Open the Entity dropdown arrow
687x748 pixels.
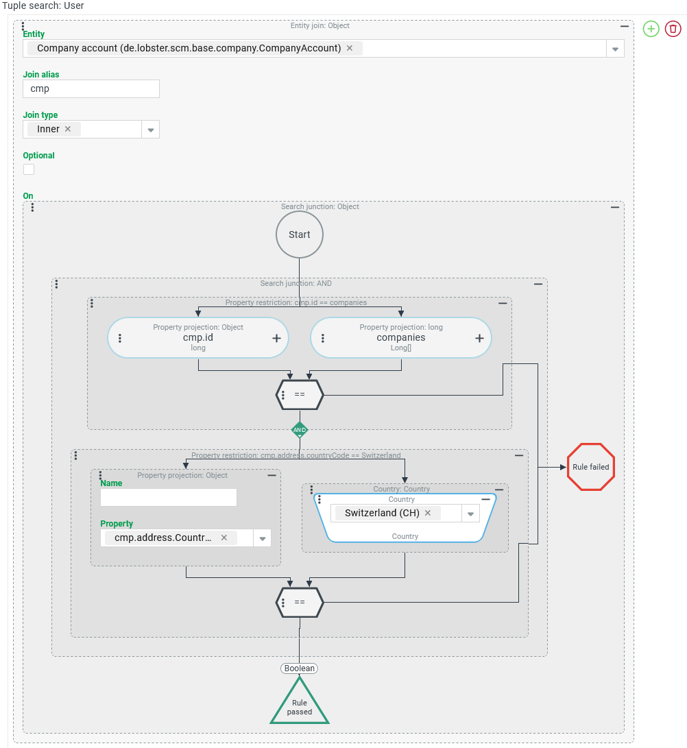click(x=615, y=49)
